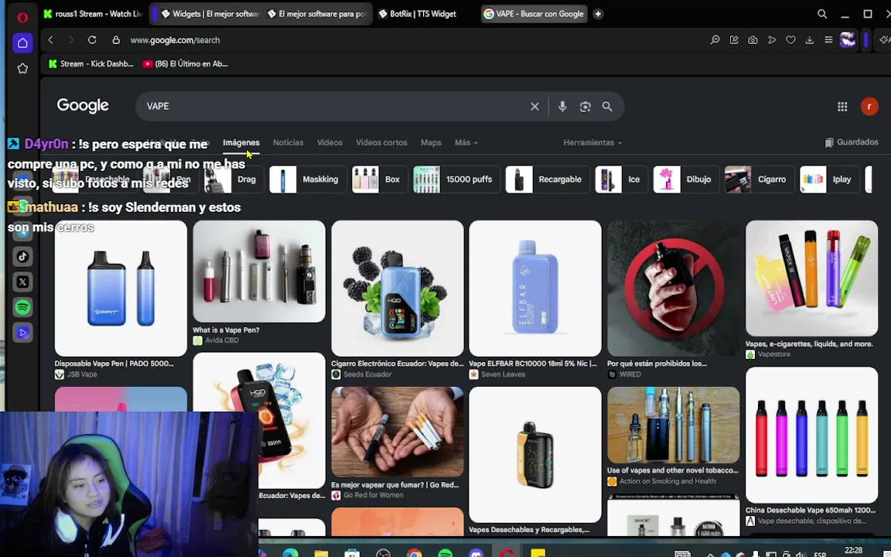The height and width of the screenshot is (557, 891).
Task: Open the Vape ELFBAR BC10000 image
Action: (535, 288)
